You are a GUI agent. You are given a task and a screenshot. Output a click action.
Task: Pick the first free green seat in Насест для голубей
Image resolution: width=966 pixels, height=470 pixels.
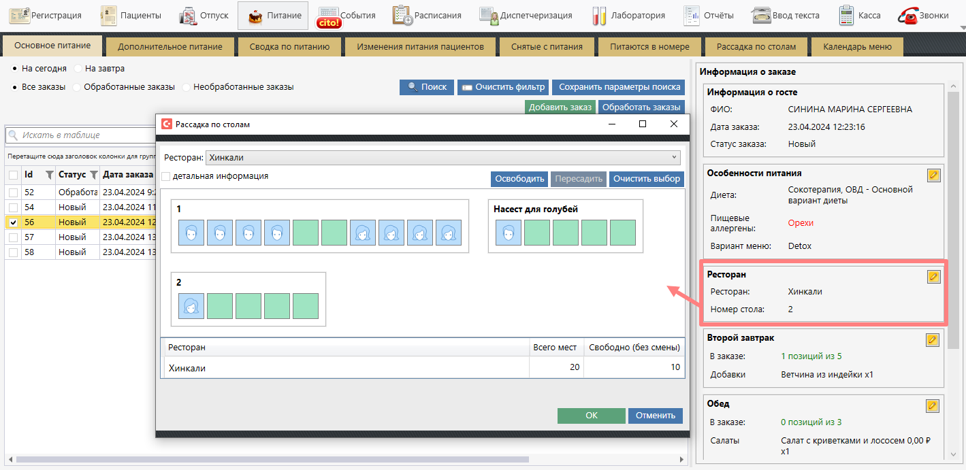click(x=537, y=233)
